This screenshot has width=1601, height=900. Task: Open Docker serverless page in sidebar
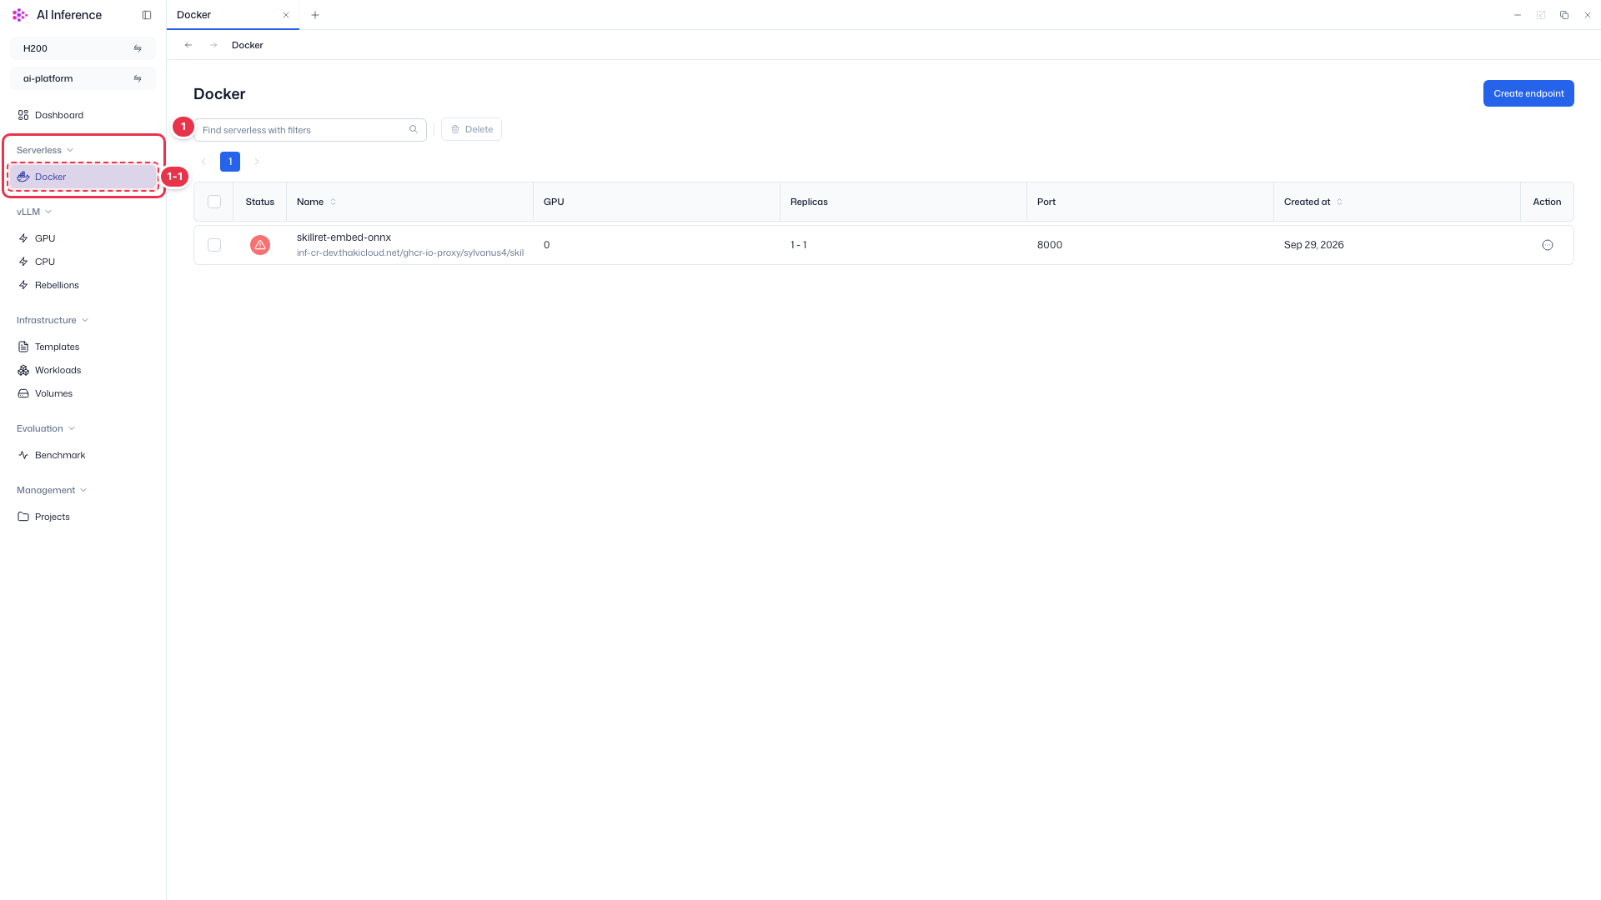tap(83, 177)
